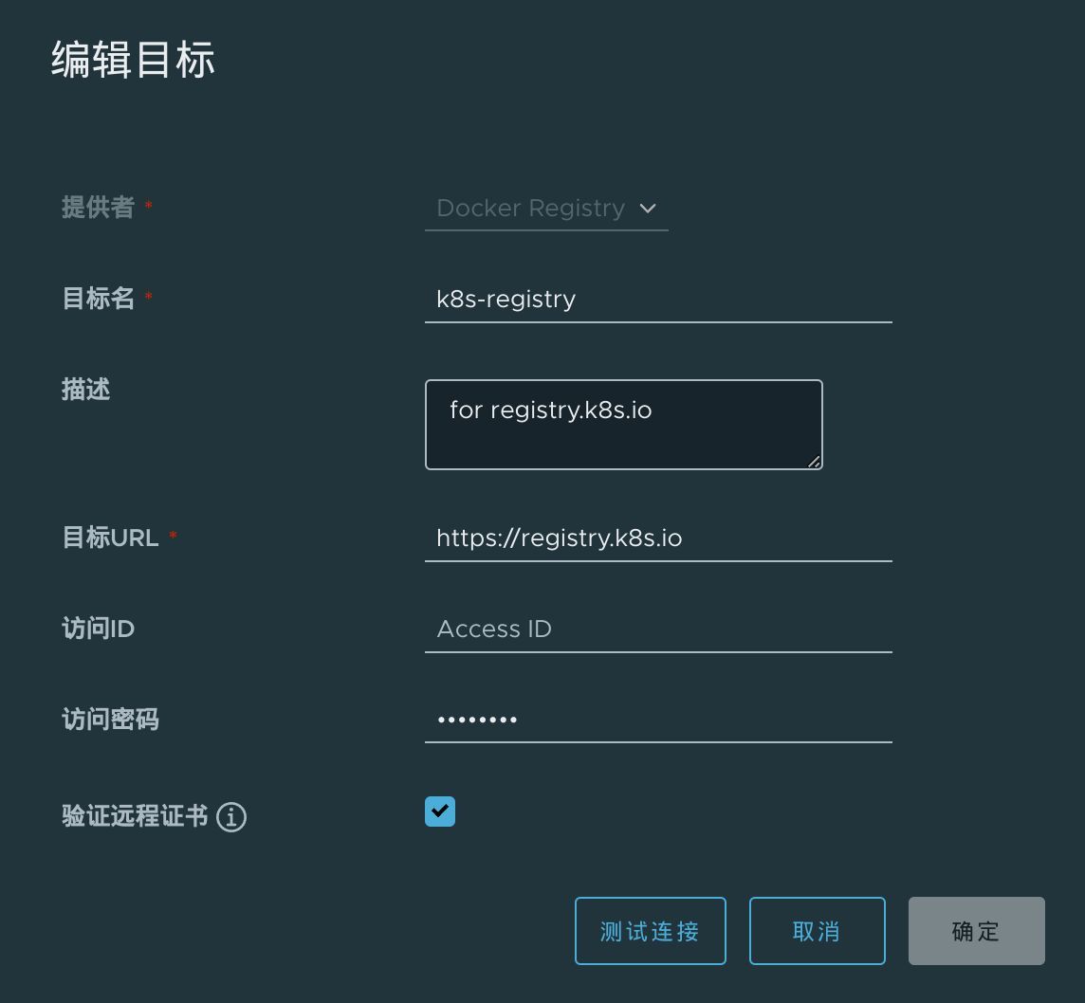Screen dimensions: 1085x1003
Task: Grab the description textarea resize handle
Action: (x=814, y=462)
